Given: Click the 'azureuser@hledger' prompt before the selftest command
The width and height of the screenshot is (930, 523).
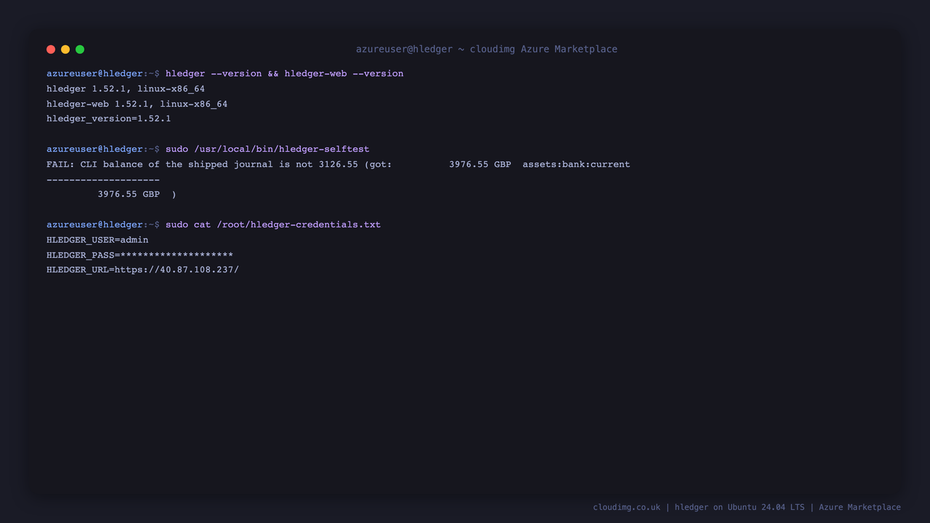Looking at the screenshot, I should click(x=94, y=149).
